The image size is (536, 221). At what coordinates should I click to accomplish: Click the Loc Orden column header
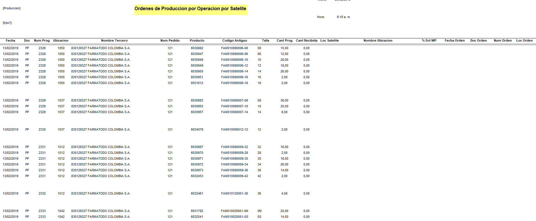click(524, 40)
